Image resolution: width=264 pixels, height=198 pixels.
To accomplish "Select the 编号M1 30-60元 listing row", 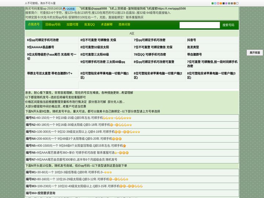I will point(132,172).
